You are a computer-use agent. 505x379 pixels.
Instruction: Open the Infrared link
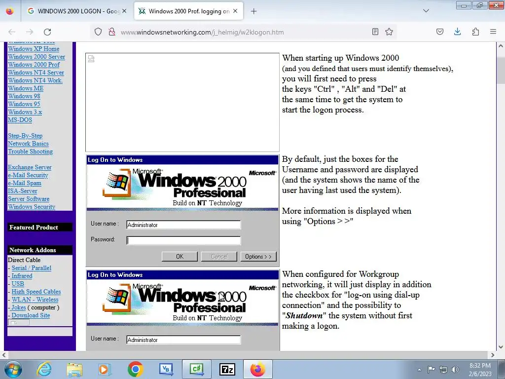[22, 276]
